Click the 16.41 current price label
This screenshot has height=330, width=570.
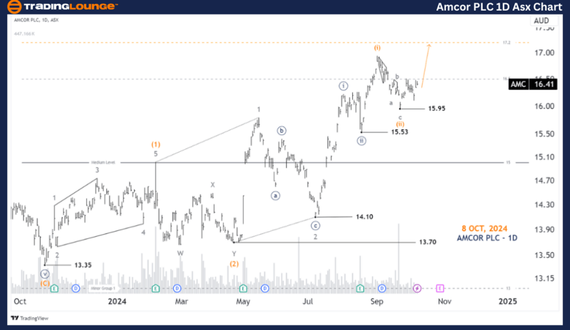(x=545, y=84)
